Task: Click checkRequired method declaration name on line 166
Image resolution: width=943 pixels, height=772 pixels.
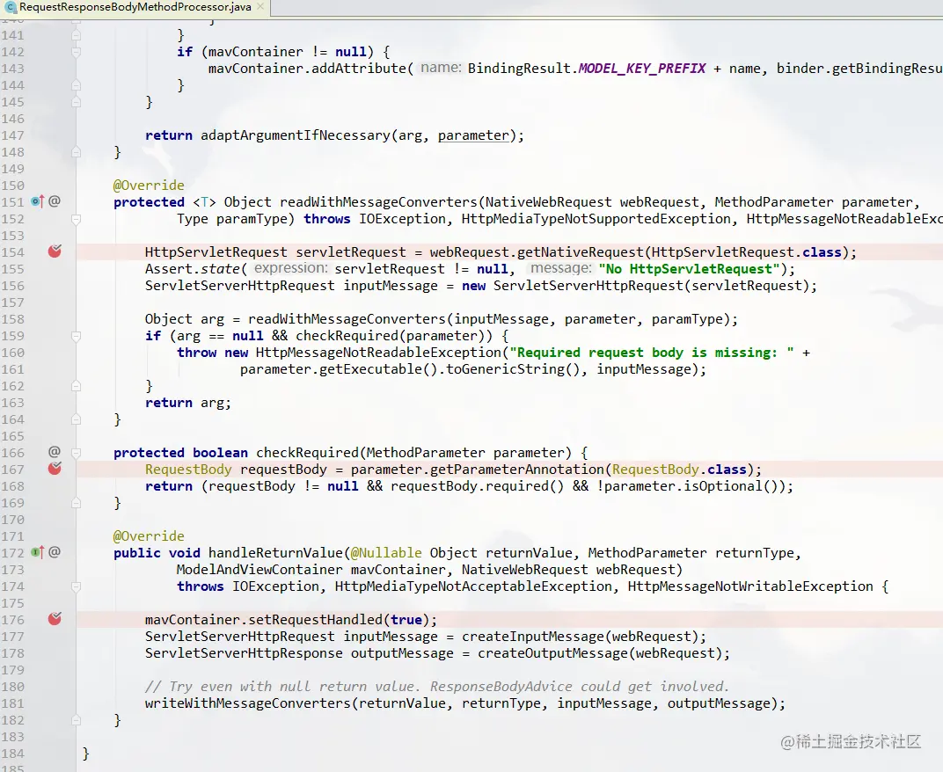Action: [307, 453]
